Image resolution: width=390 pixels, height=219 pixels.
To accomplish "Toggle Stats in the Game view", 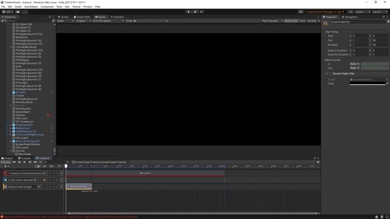I will click(x=302, y=21).
